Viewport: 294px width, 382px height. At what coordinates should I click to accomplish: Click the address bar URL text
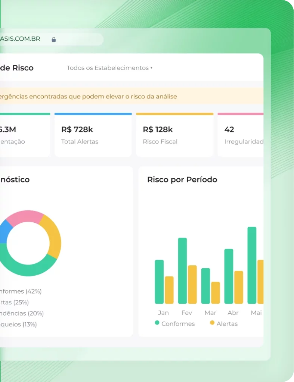coord(20,39)
